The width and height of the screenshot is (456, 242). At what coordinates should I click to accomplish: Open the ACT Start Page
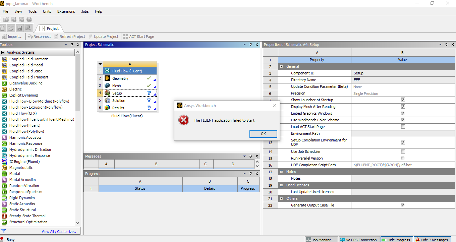(139, 37)
